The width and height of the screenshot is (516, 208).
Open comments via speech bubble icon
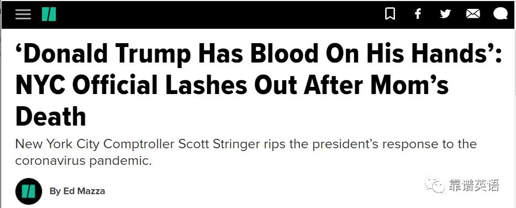501,14
